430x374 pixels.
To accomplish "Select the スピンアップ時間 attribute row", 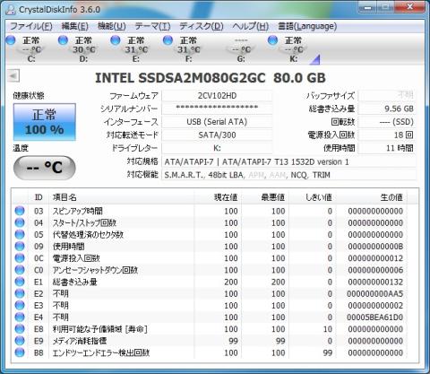I will click(210, 211).
